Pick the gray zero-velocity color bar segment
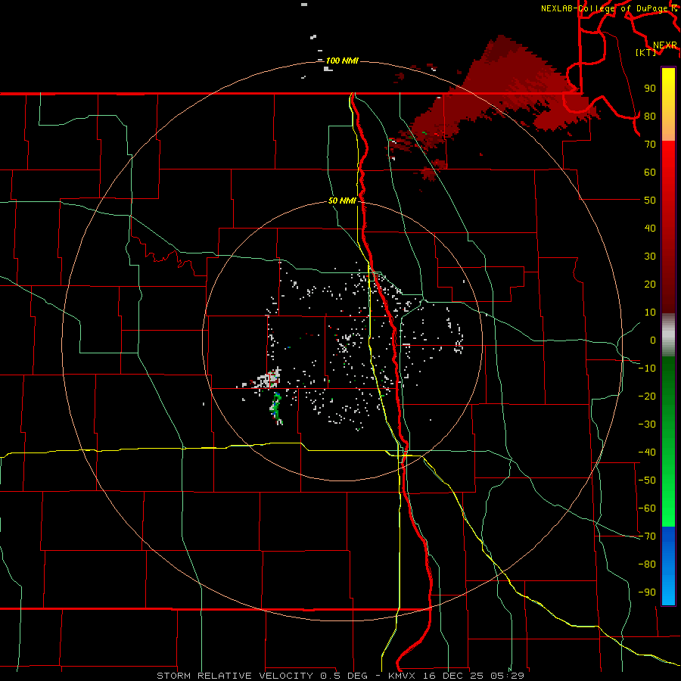Image resolution: width=681 pixels, height=681 pixels. coord(668,335)
